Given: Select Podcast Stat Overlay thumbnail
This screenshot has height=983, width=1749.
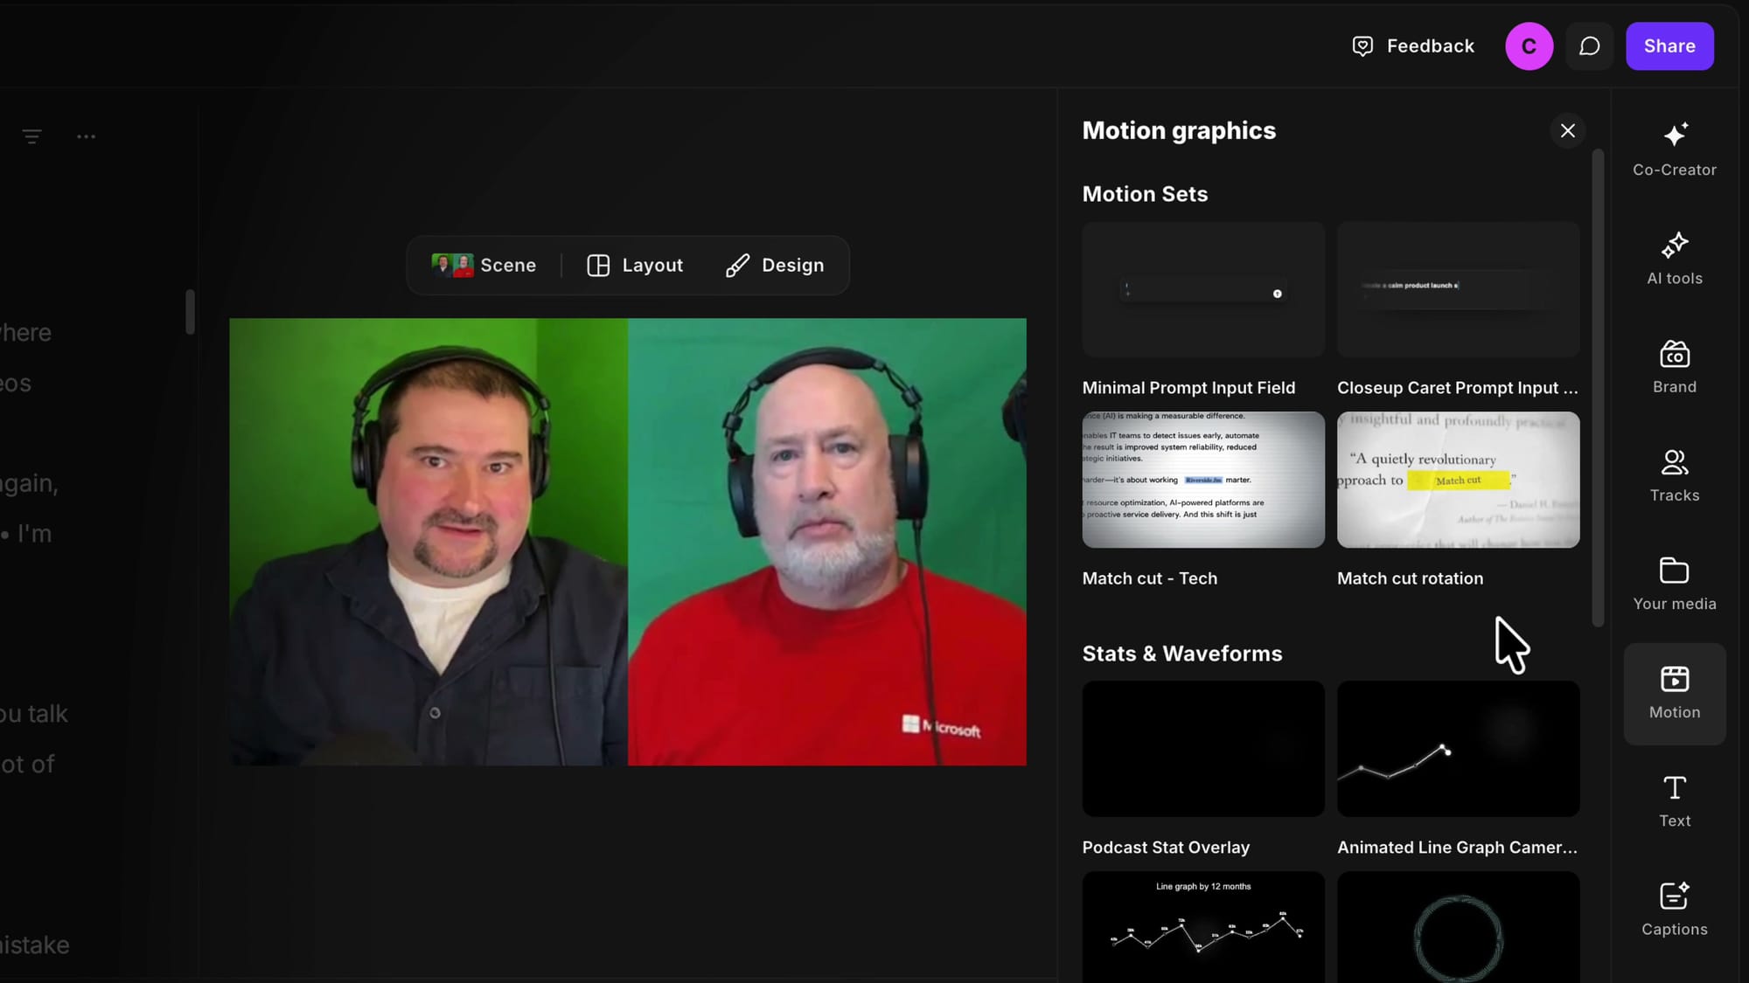Looking at the screenshot, I should pyautogui.click(x=1202, y=749).
